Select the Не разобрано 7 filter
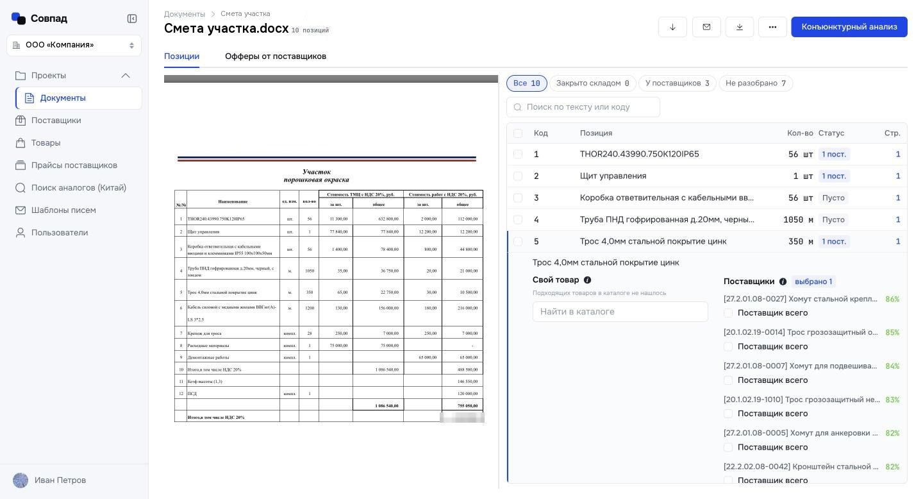The height and width of the screenshot is (499, 923). point(756,83)
